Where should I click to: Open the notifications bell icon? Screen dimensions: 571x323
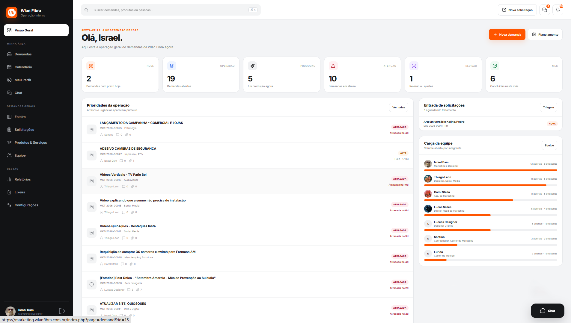(x=558, y=10)
